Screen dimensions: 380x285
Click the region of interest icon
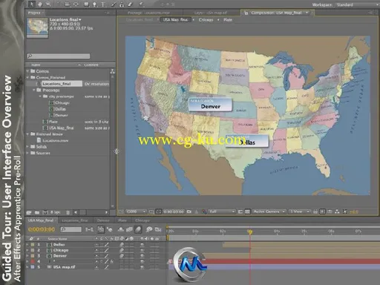[x=240, y=212]
